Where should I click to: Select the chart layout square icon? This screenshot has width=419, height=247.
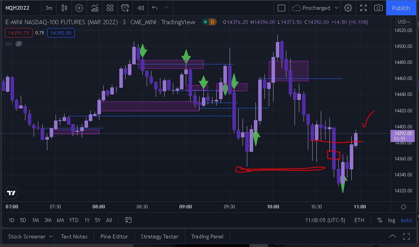pyautogui.click(x=281, y=8)
